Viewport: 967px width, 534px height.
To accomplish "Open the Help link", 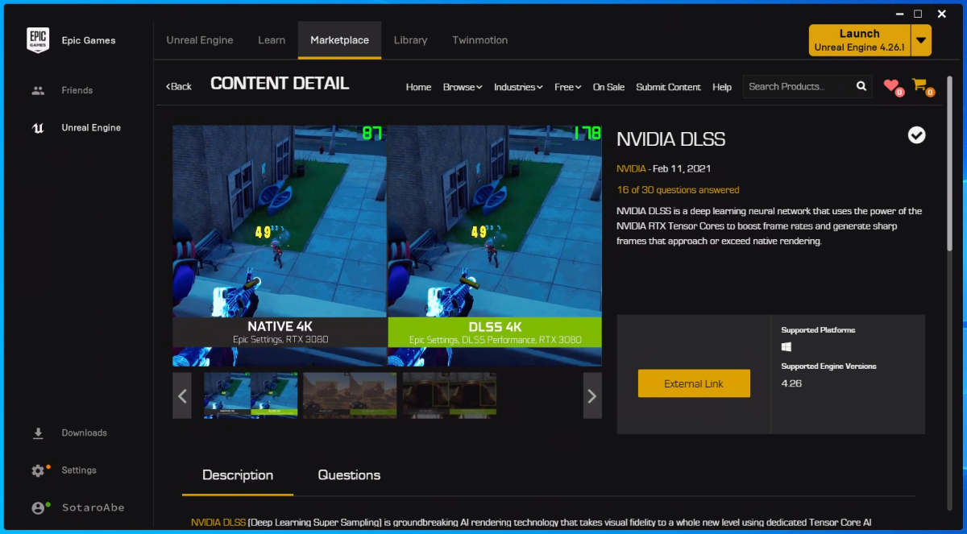I will pyautogui.click(x=722, y=87).
